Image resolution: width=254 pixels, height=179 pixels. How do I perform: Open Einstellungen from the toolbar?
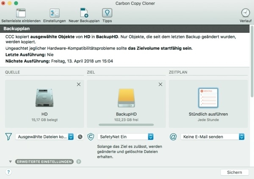55,16
